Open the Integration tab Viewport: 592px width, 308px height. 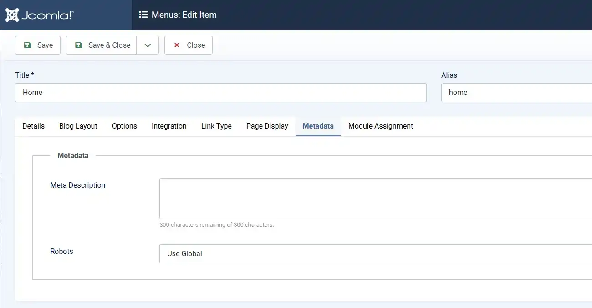tap(169, 126)
